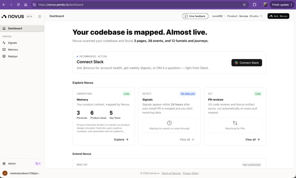Screen dimensions: 296x178
Task: Click the Signals card title
Action: 147,99
